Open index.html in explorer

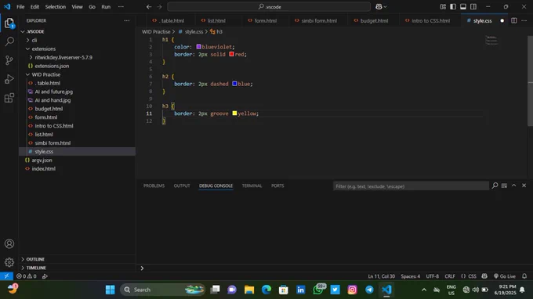tap(44, 168)
